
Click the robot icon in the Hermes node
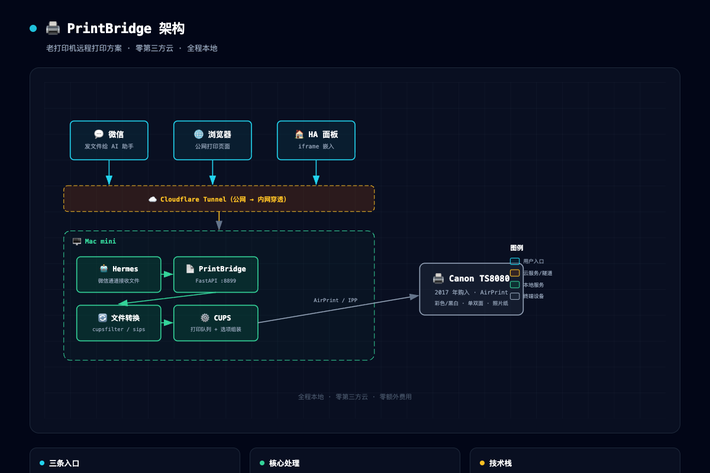click(x=104, y=268)
